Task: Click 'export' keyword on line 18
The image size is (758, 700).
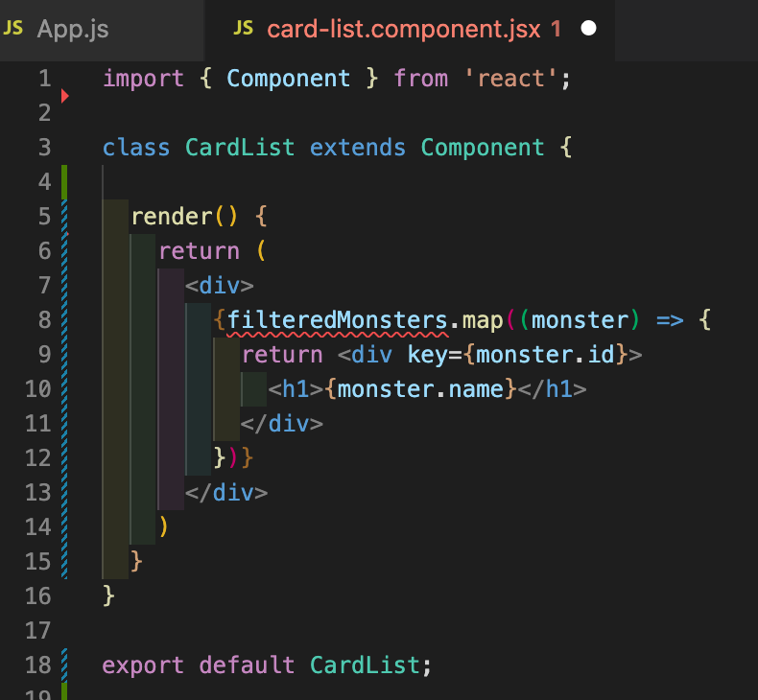Action: (143, 666)
